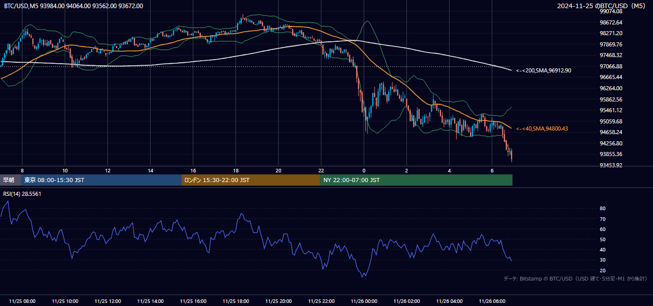The width and height of the screenshot is (653, 306).
Task: Click hour tick 20 under price chart
Action: pyautogui.click(x=278, y=170)
